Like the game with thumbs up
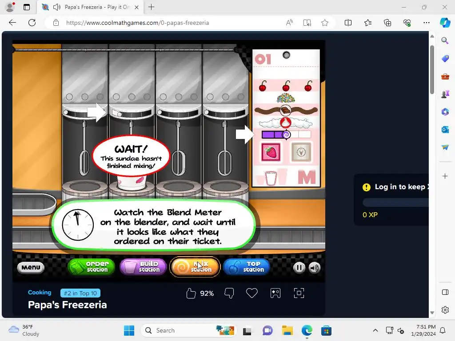455x341 pixels. tap(191, 293)
